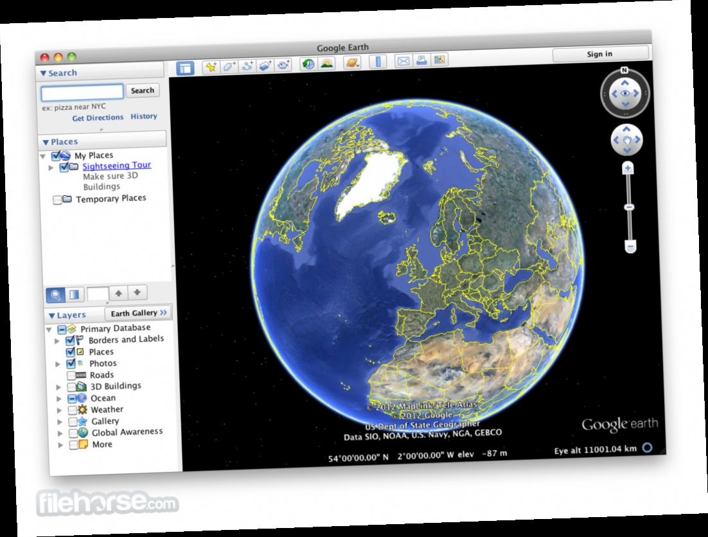Open the ruler tool
The image size is (708, 537).
coord(378,62)
